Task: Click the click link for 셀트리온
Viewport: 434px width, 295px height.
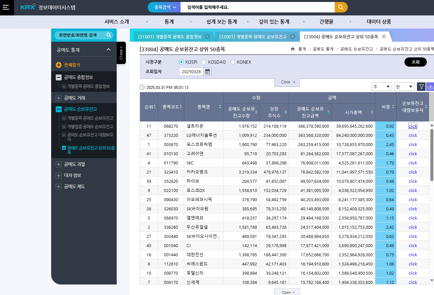Action: click(413, 126)
